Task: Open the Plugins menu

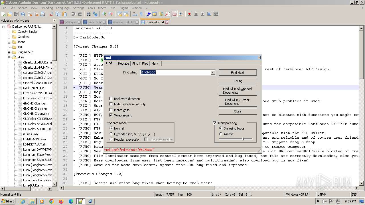Action: click(x=123, y=8)
